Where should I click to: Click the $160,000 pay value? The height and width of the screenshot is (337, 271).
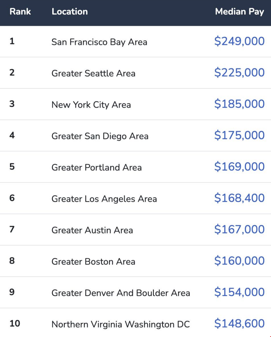239,261
